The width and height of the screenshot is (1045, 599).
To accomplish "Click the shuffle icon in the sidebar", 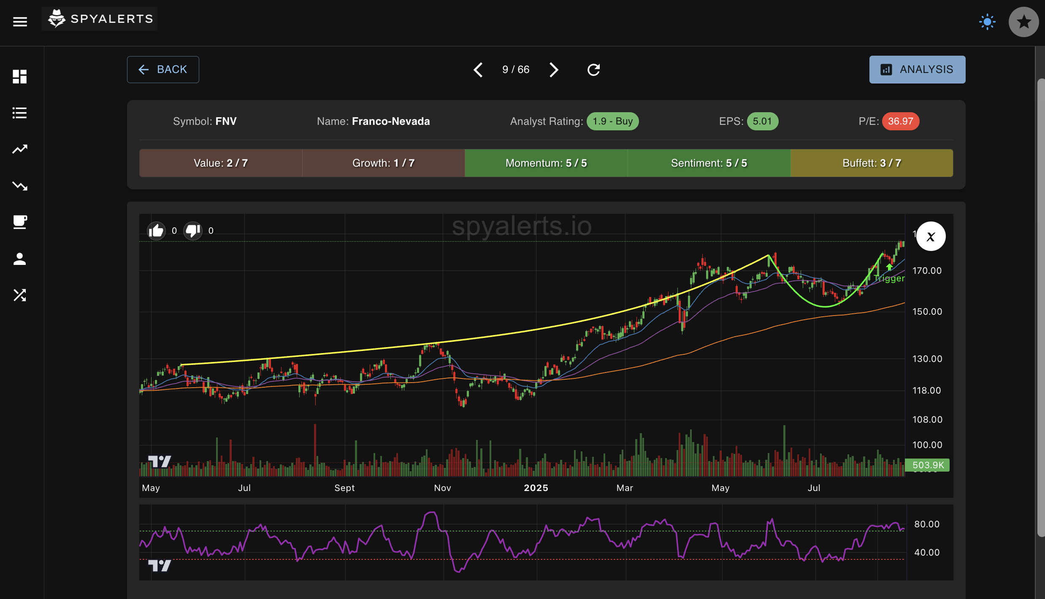I will click(19, 296).
